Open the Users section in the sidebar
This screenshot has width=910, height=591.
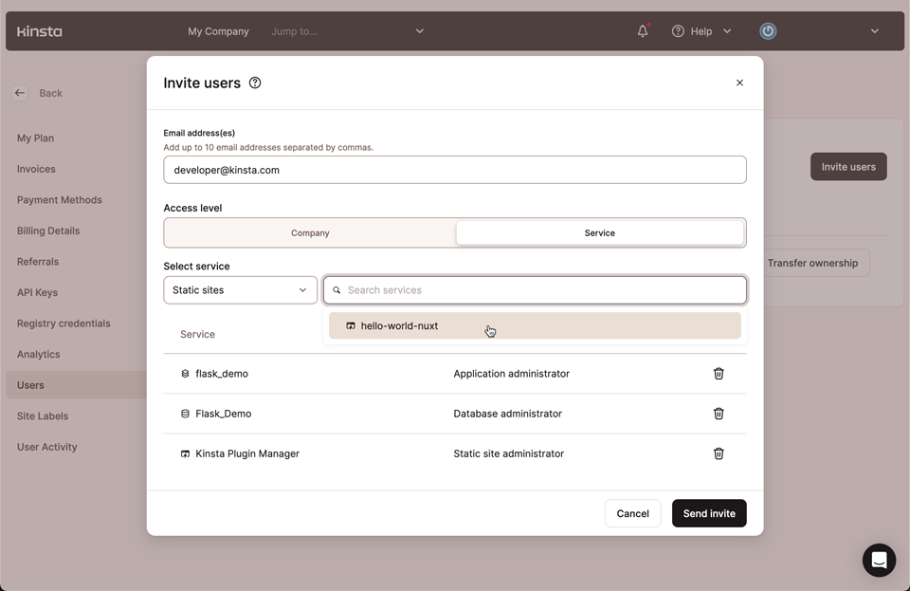31,384
